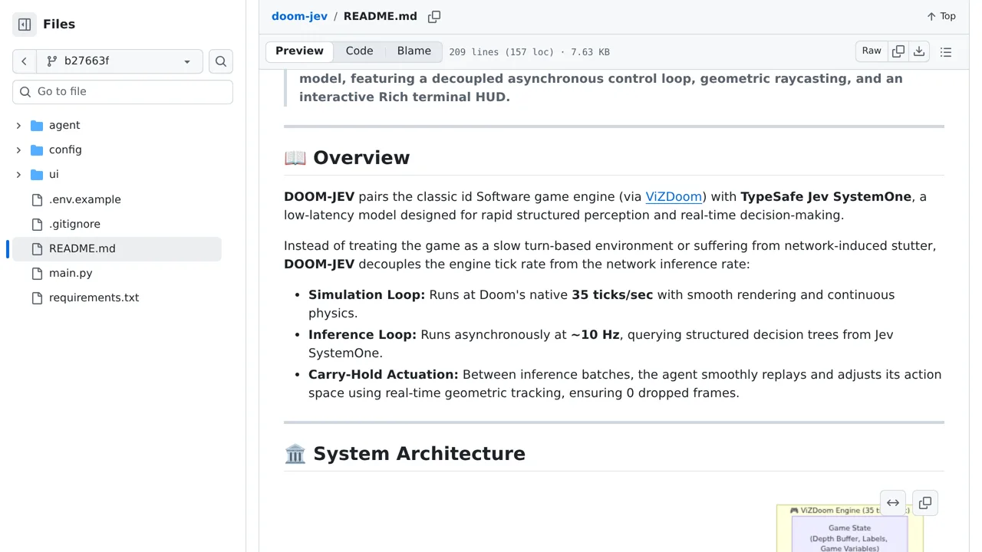Viewport: 982px width, 552px height.
Task: Switch to the Blame tab
Action: (414, 51)
